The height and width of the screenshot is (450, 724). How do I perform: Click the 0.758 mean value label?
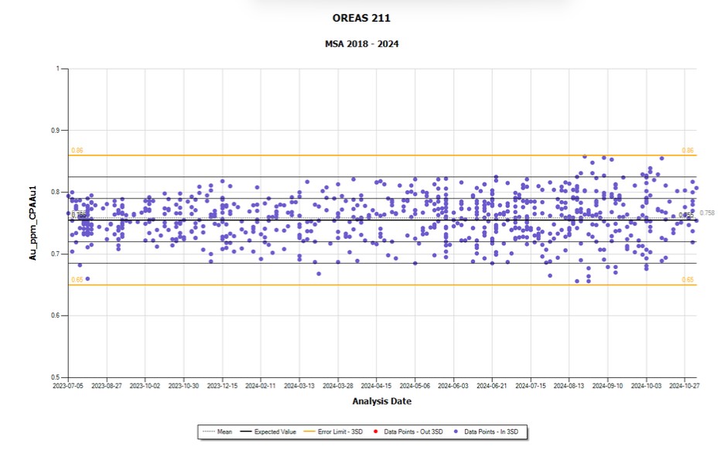707,213
